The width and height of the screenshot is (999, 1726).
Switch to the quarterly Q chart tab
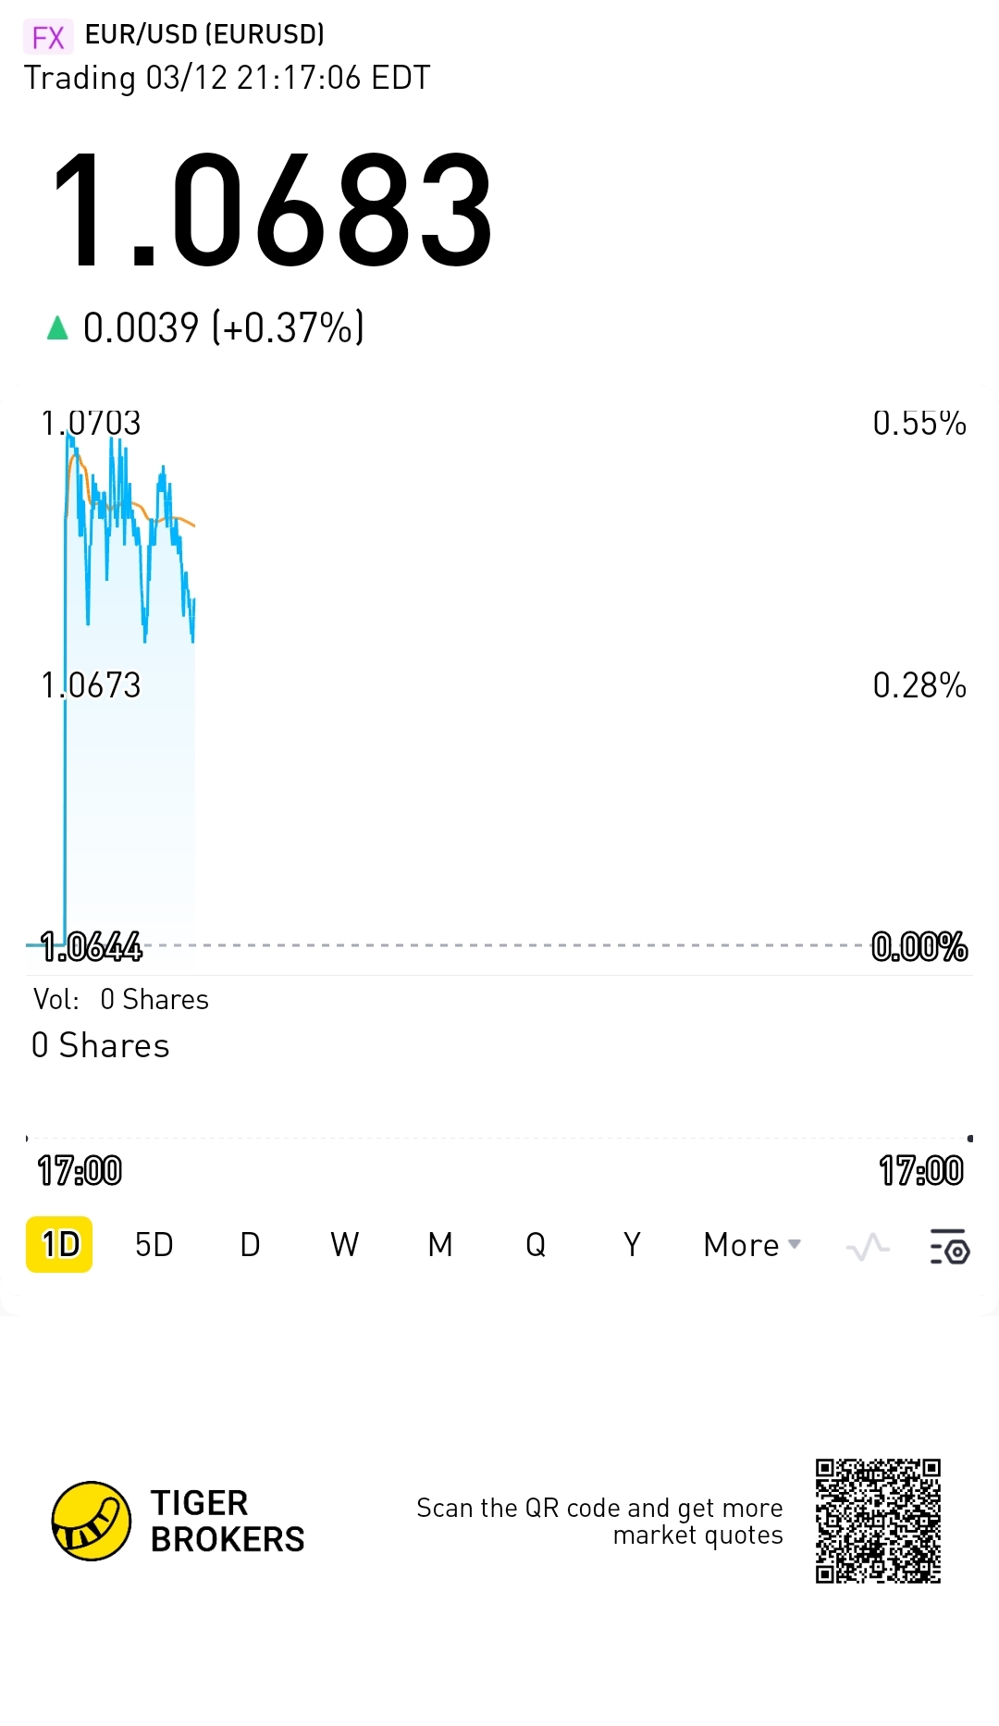click(536, 1244)
